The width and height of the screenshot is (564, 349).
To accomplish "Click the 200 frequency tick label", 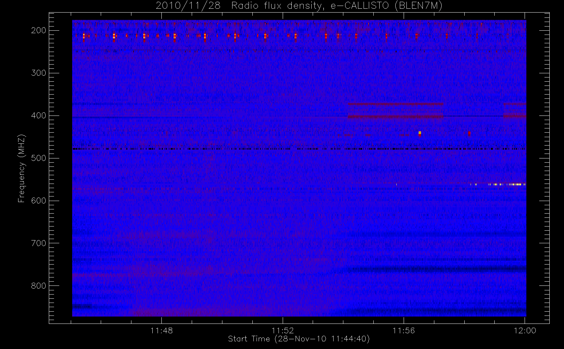I will point(39,30).
